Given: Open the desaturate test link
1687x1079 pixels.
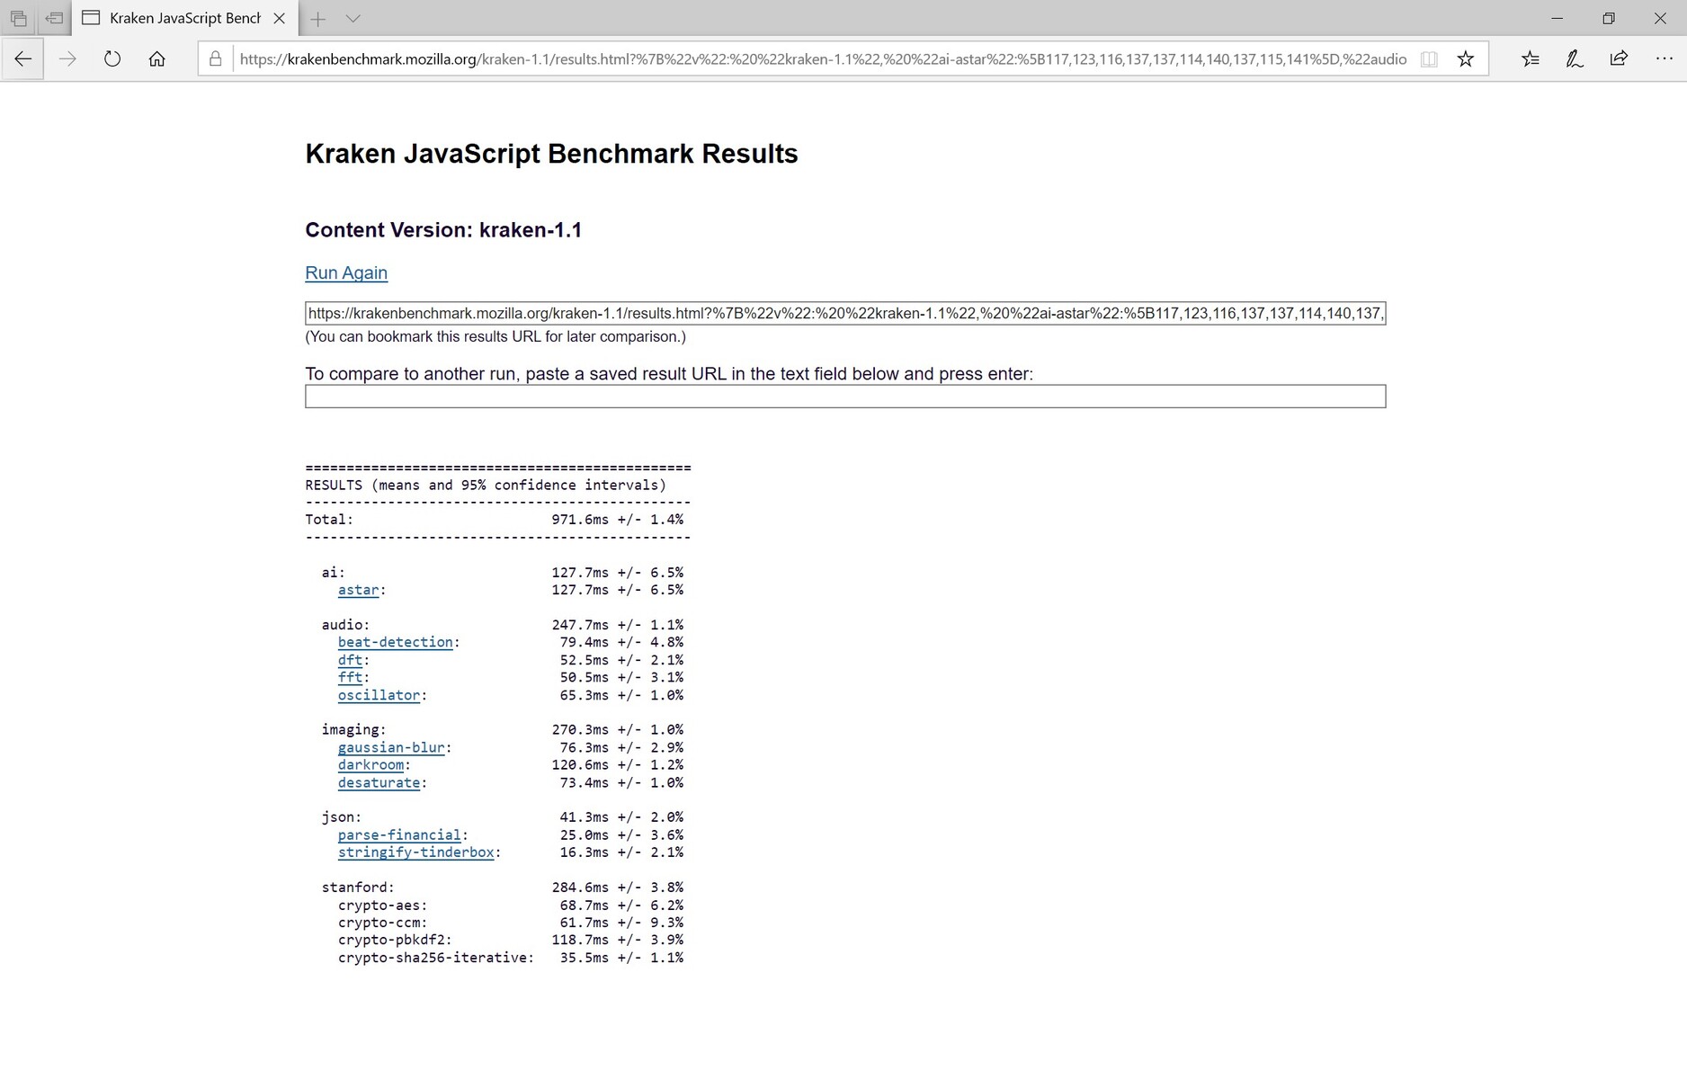Looking at the screenshot, I should point(379,783).
